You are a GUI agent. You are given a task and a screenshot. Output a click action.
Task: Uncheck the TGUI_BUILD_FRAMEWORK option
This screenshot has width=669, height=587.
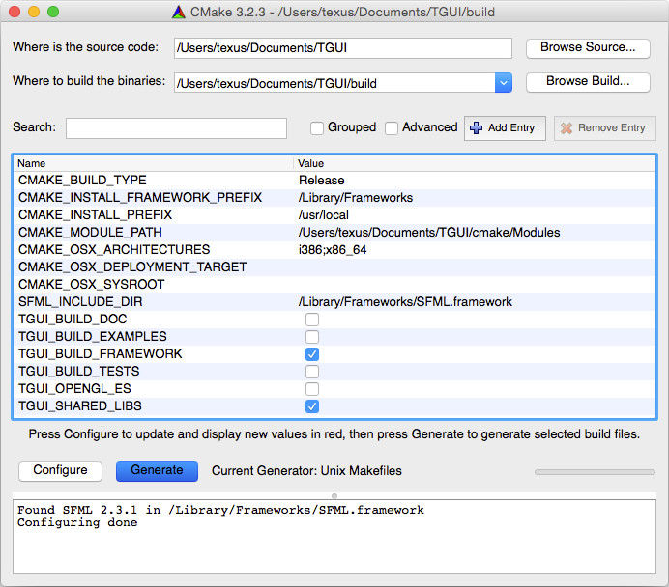point(312,354)
